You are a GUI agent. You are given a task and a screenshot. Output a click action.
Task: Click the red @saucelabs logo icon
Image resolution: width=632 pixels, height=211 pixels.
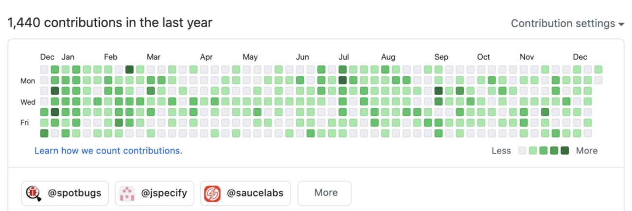click(x=212, y=193)
